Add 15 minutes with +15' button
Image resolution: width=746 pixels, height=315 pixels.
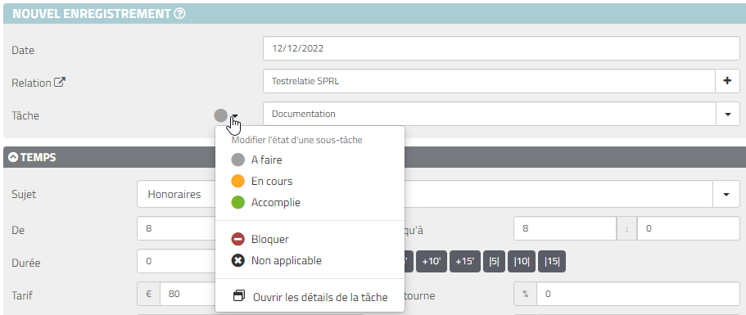coord(465,261)
